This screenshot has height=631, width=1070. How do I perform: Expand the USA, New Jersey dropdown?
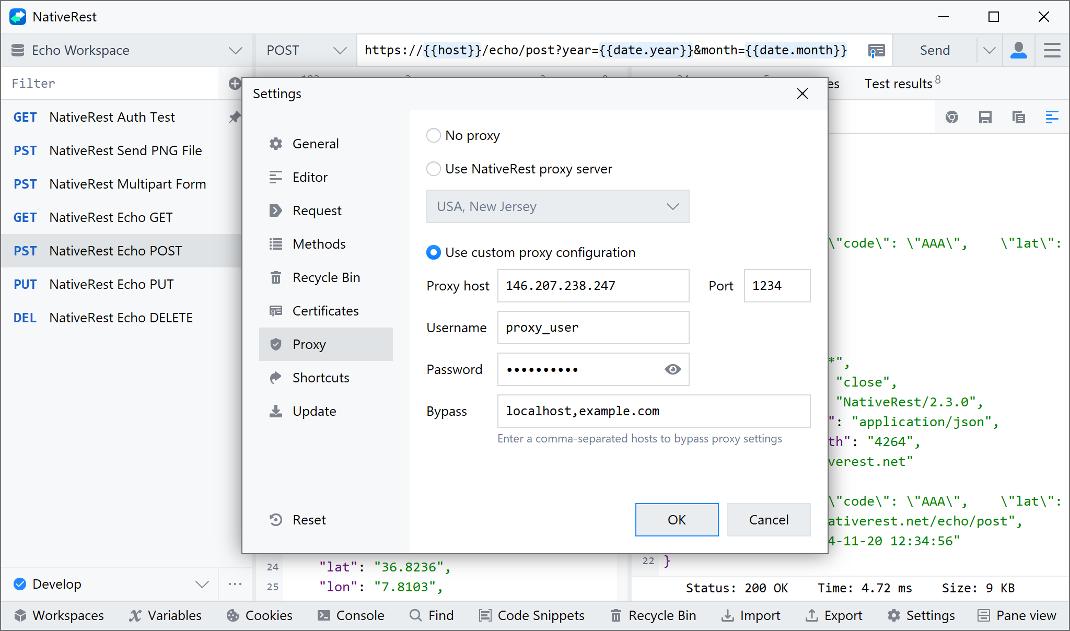[x=557, y=207]
